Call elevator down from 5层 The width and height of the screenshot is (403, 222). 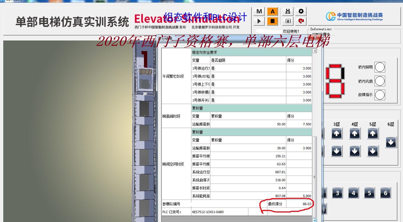373,151
